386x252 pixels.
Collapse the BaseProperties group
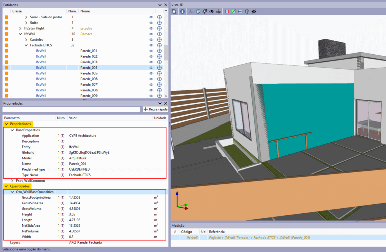[12, 130]
